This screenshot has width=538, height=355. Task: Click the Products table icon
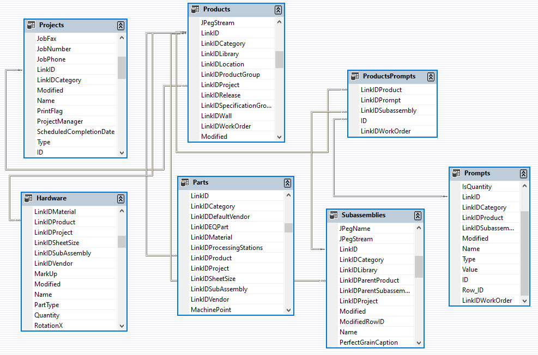tap(195, 9)
